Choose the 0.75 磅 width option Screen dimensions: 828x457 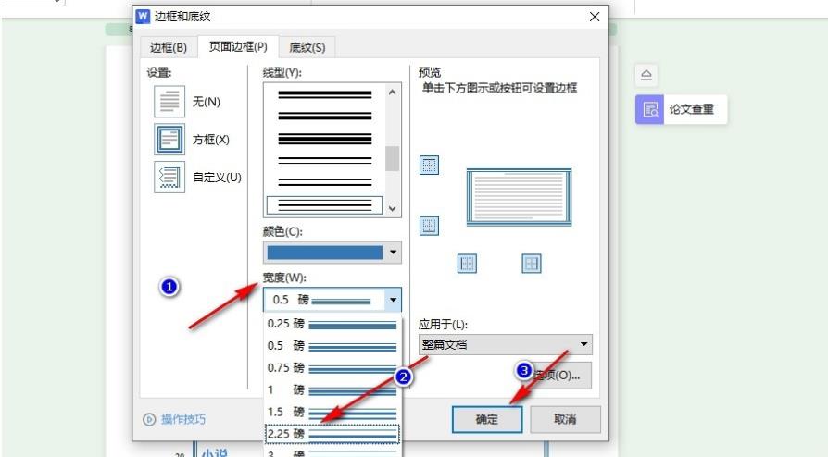click(x=332, y=367)
